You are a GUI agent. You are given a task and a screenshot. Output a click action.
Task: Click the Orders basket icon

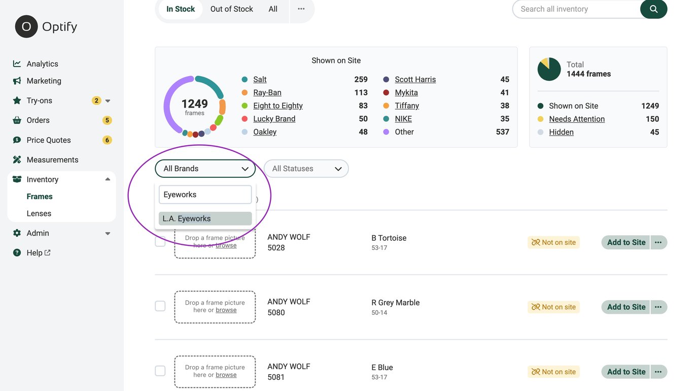[x=17, y=120]
